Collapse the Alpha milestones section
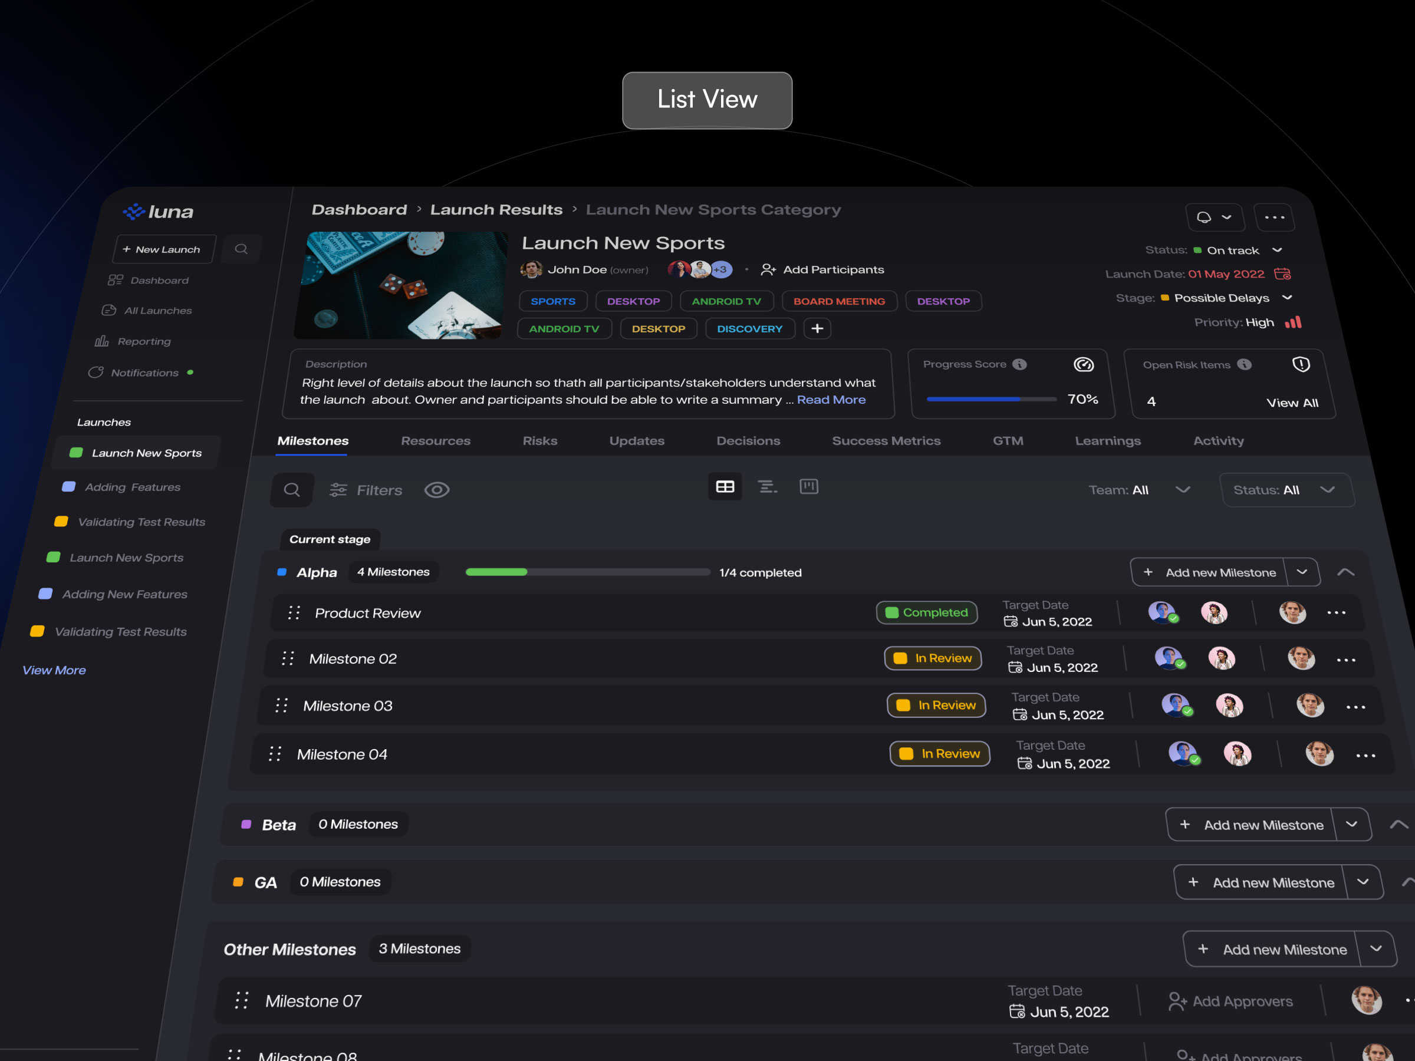The image size is (1415, 1061). click(x=1346, y=572)
